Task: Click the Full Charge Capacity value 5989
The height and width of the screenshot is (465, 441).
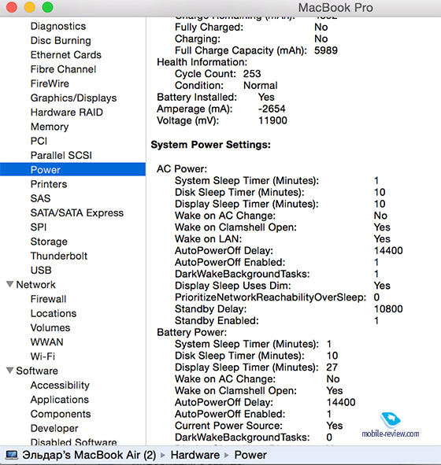Action: (x=326, y=50)
